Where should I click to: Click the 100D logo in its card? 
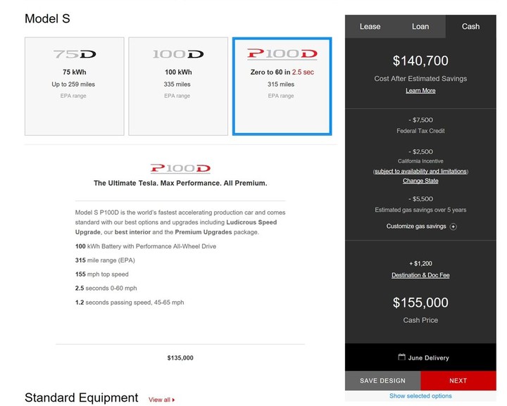[178, 54]
